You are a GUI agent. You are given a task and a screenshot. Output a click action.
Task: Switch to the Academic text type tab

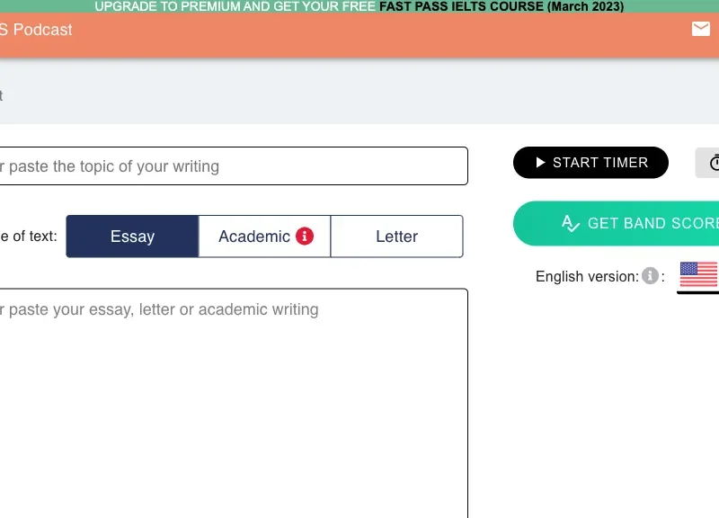254,237
